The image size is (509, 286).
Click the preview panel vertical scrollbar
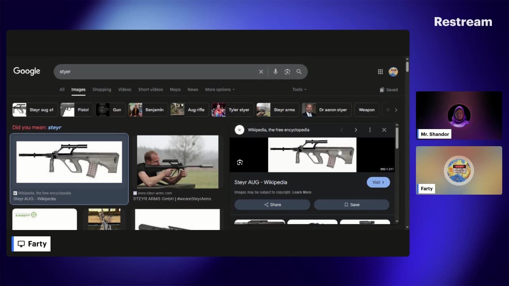tap(397, 139)
